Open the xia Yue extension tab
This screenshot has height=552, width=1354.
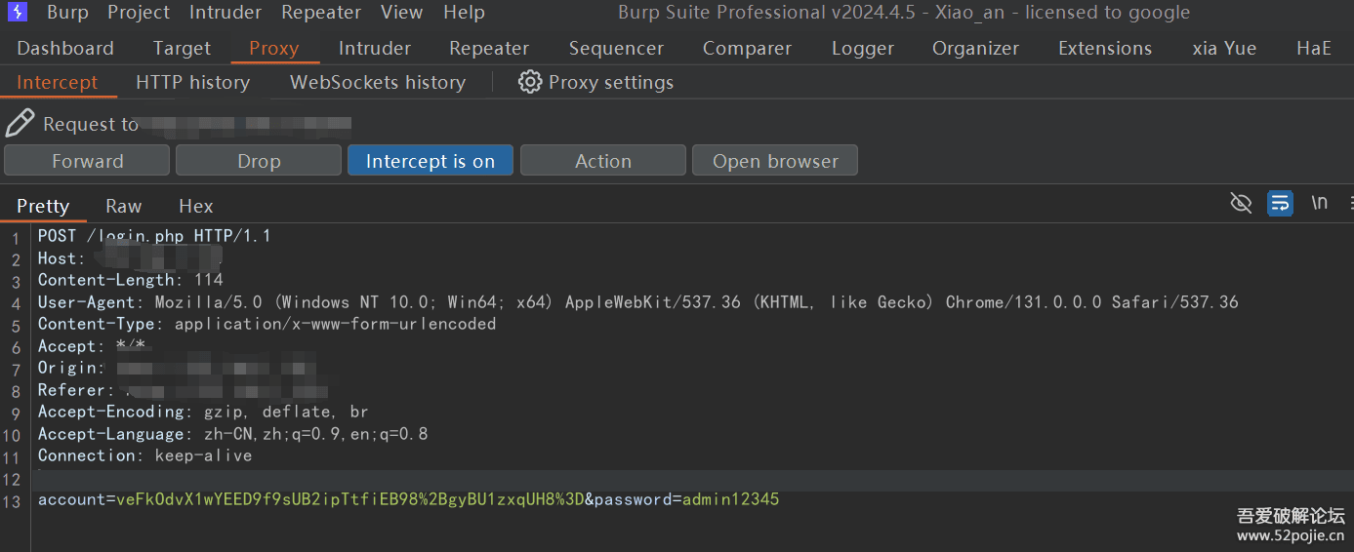point(1224,48)
